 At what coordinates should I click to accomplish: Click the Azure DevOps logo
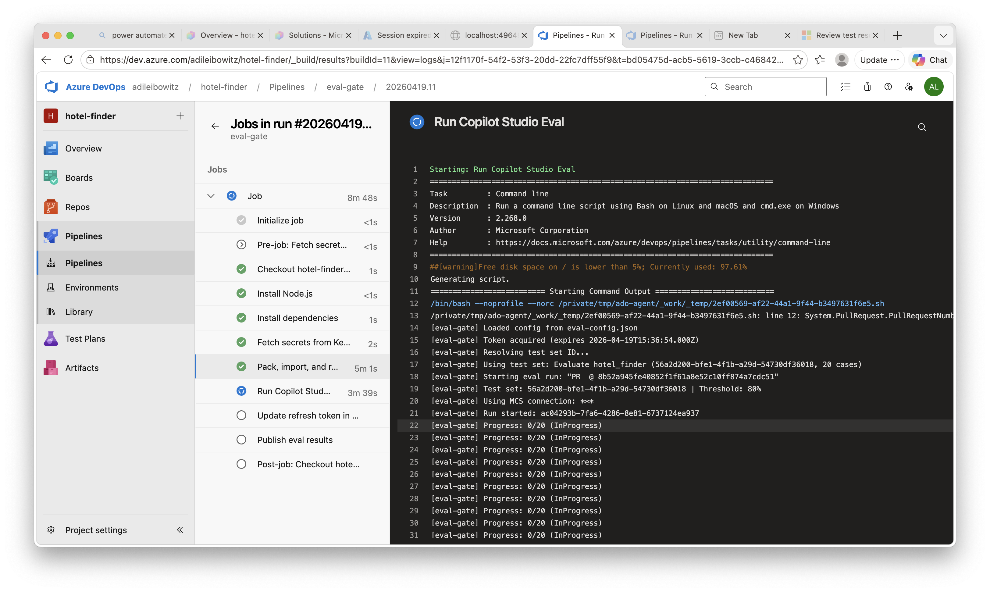tap(51, 87)
